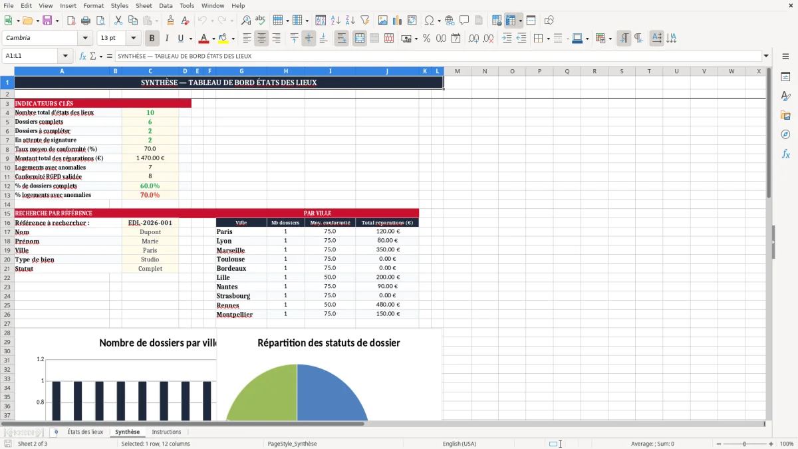Open the Font Size dropdown

tap(133, 39)
